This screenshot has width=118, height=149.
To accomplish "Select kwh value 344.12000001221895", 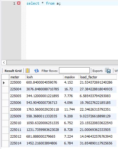I will click(x=44, y=96).
